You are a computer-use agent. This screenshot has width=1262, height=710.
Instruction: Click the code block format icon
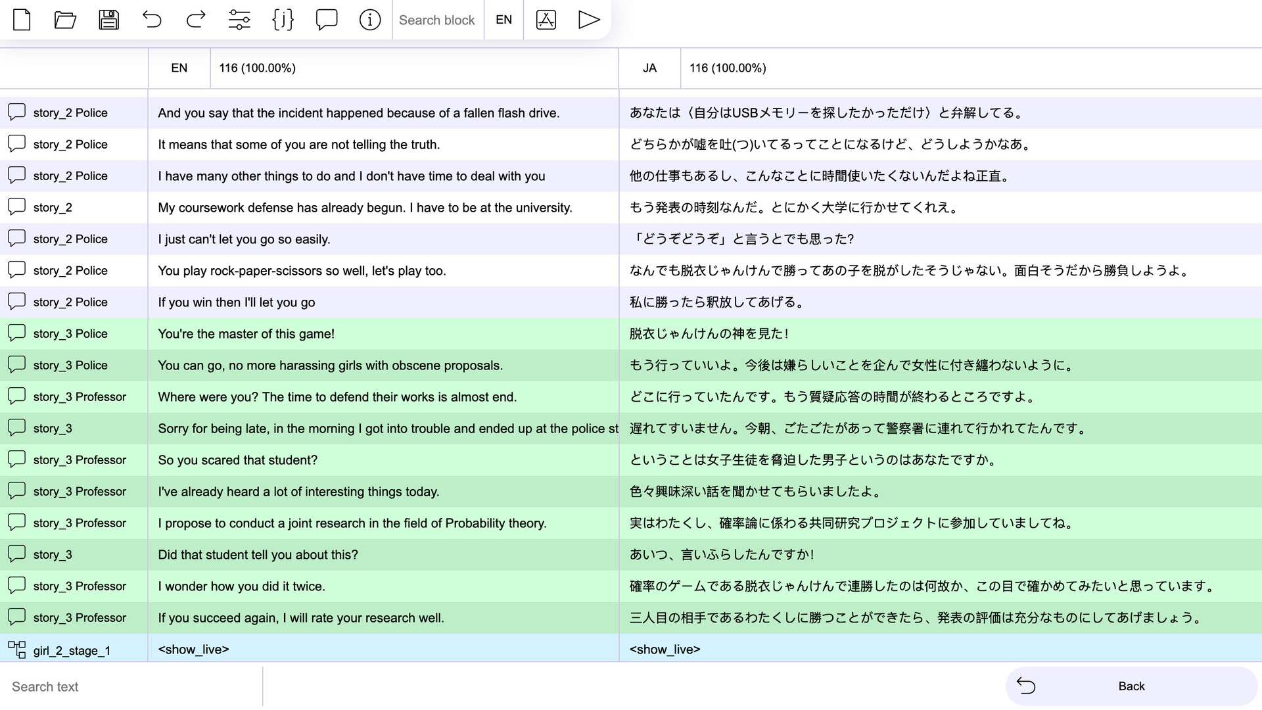(283, 19)
